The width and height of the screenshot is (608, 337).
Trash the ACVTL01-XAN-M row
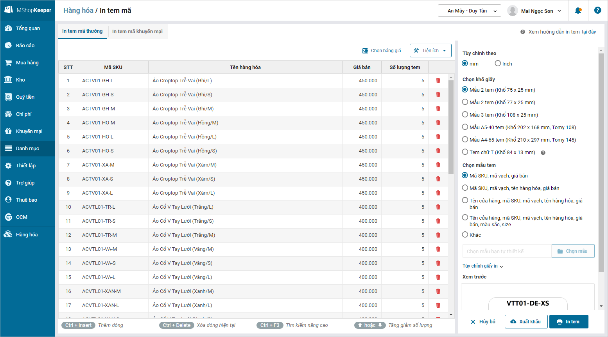(x=438, y=291)
